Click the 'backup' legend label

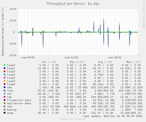[x=12, y=110]
